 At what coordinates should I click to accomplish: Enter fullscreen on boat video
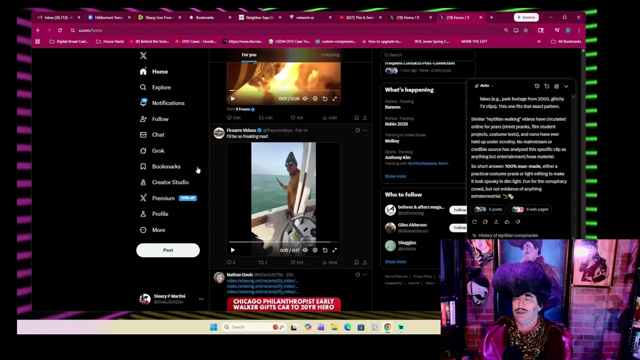334,250
